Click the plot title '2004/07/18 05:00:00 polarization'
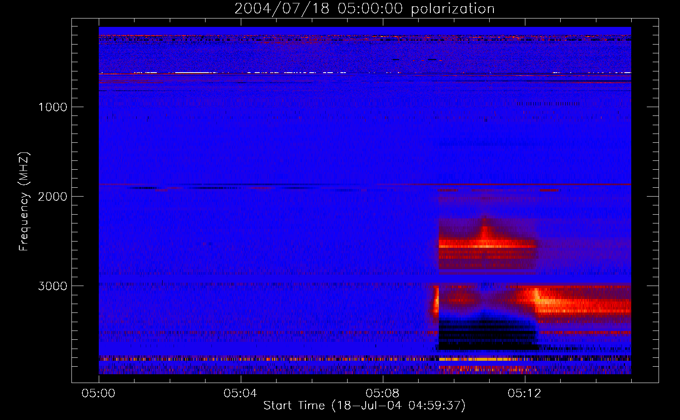 pos(364,9)
